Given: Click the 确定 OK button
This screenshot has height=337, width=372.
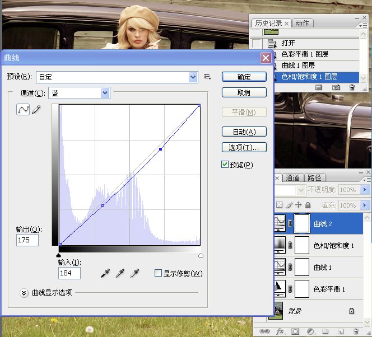Looking at the screenshot, I should (x=244, y=77).
